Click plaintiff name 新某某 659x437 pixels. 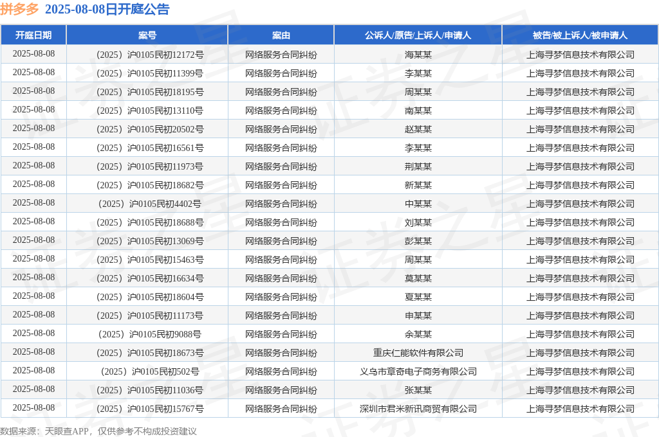tap(418, 185)
